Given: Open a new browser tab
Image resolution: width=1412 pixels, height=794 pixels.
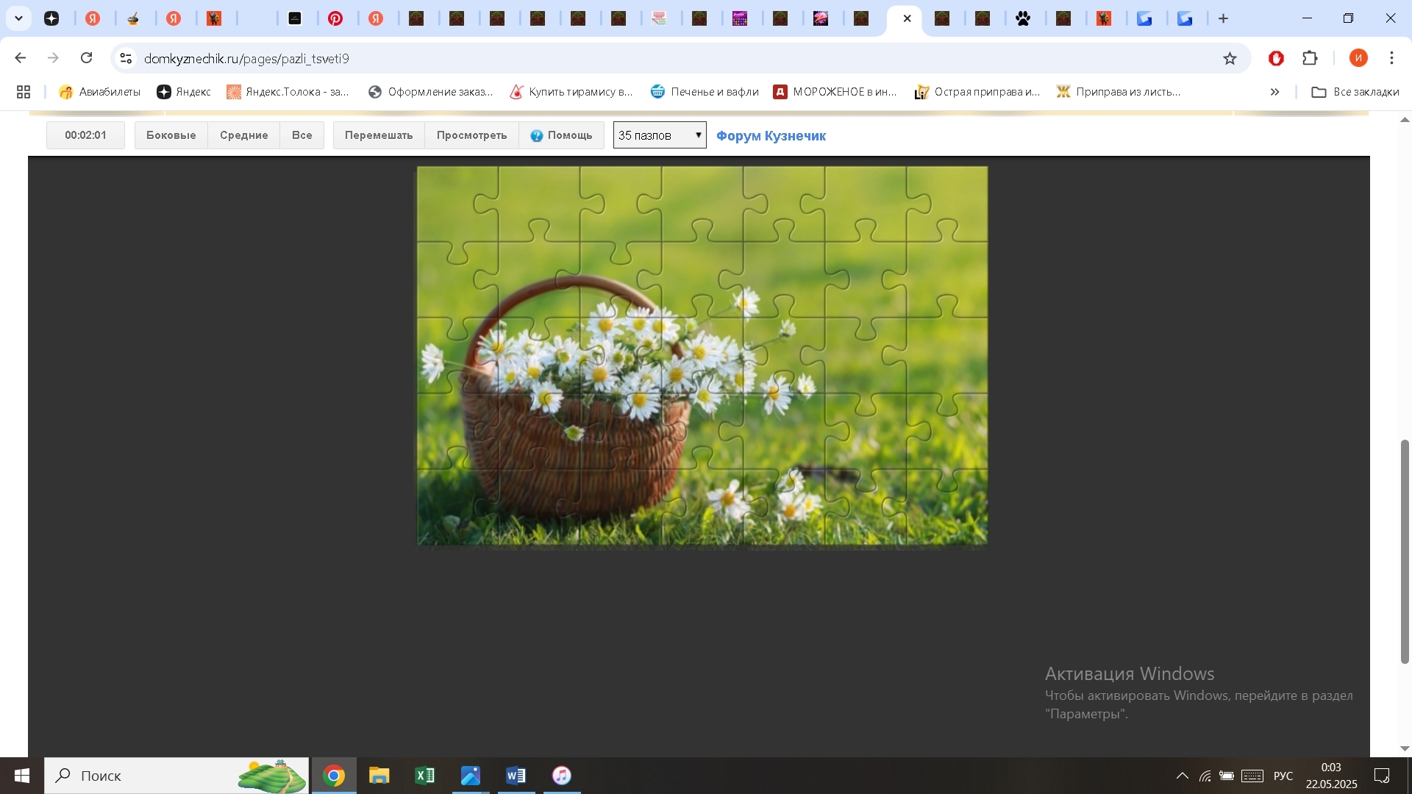Looking at the screenshot, I should click(x=1223, y=18).
